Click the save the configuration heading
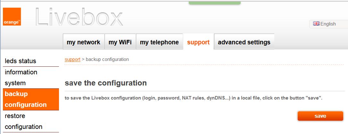The height and width of the screenshot is (134, 348). [x=106, y=83]
